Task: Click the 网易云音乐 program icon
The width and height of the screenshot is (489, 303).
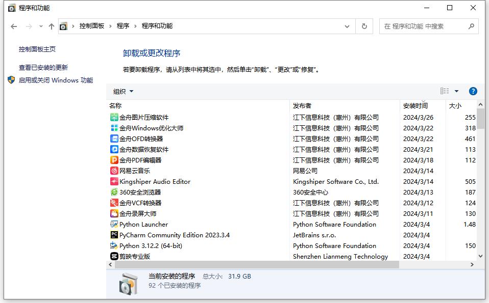Action: click(x=114, y=171)
